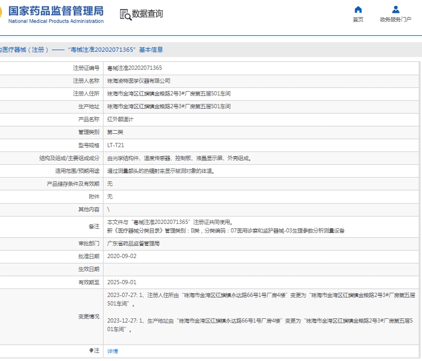The width and height of the screenshot is (422, 361).
Task: Click the 结构及组成/主要组成成分 label
Action: pyautogui.click(x=69, y=158)
